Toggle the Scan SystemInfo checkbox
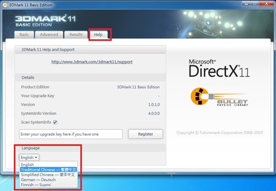This screenshot has width=276, height=191. pos(55,122)
